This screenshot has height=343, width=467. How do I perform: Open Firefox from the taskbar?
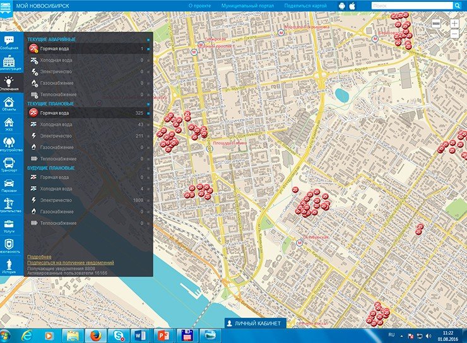click(95, 336)
